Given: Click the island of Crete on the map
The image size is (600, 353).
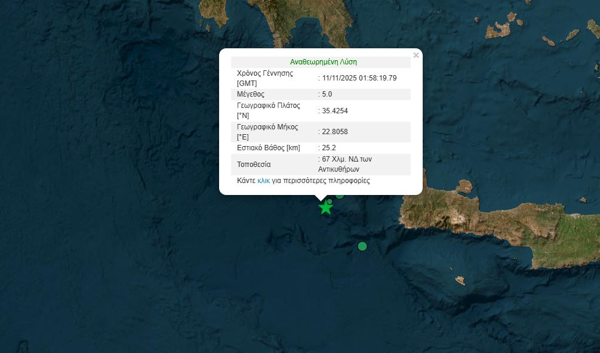Looking at the screenshot, I should tap(501, 221).
